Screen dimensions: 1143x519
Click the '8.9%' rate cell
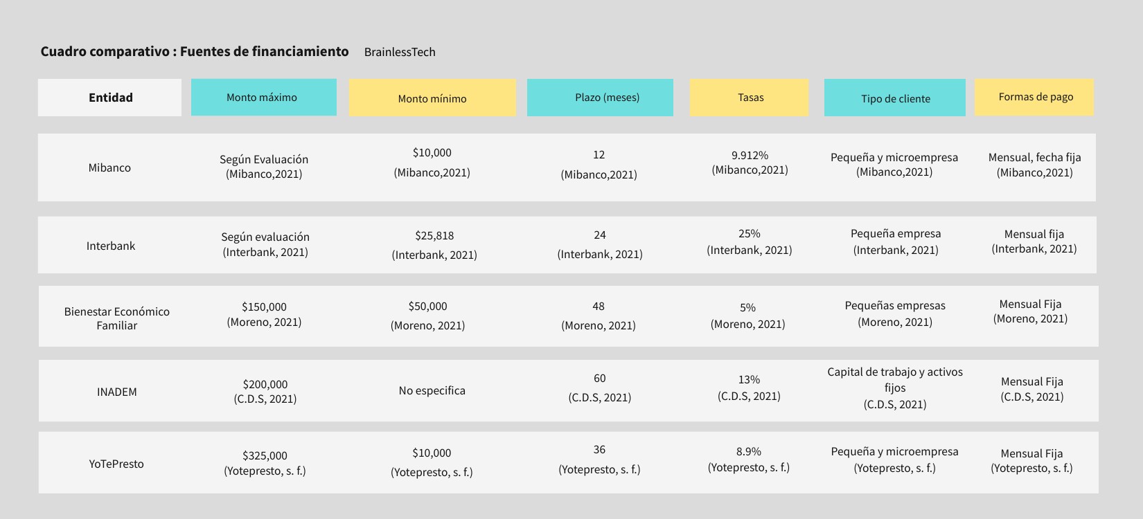pyautogui.click(x=749, y=452)
